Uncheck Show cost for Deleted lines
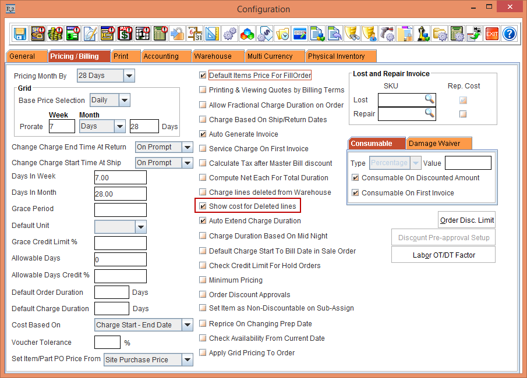Screen dimensions: 527x378 (x=203, y=206)
